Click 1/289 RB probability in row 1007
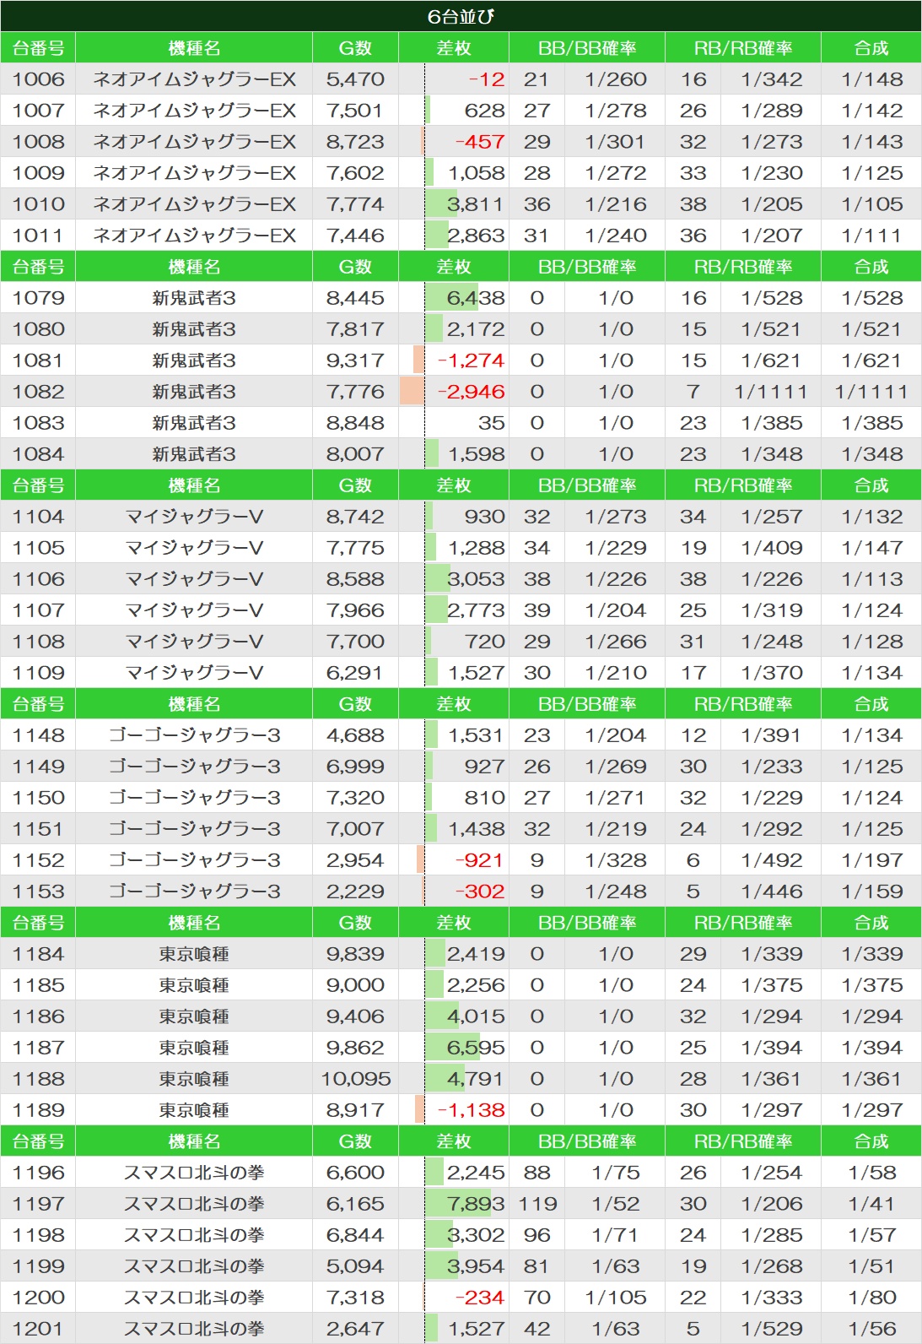The height and width of the screenshot is (1344, 922). point(772,111)
